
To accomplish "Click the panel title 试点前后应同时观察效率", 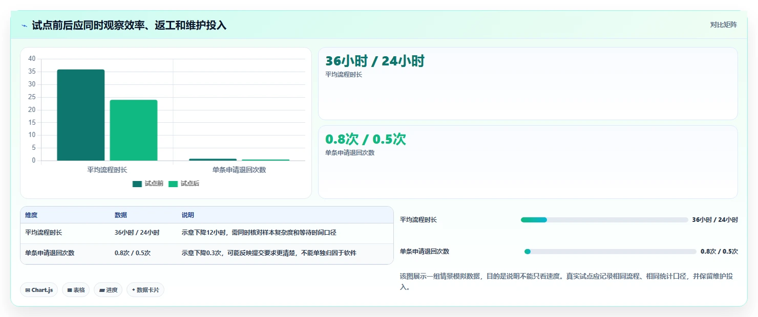I will point(129,26).
